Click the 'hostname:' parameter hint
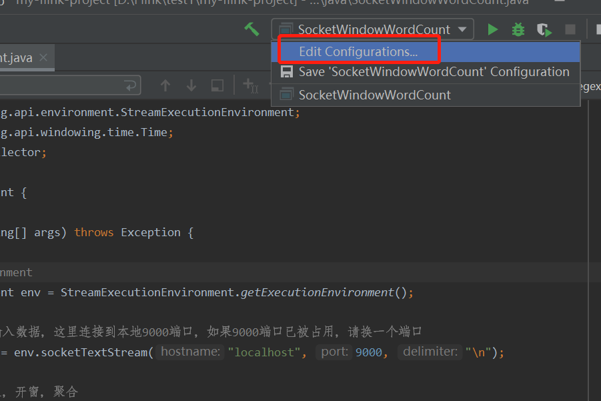 (191, 352)
